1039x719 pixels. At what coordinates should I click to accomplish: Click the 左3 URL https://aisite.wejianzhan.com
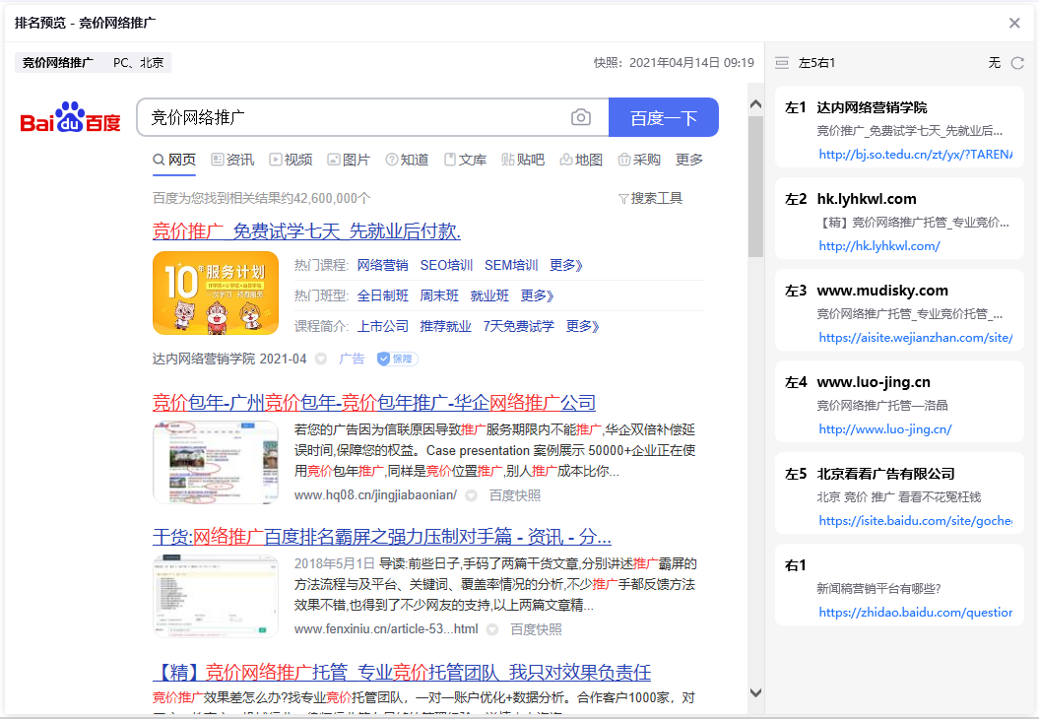[x=915, y=337]
